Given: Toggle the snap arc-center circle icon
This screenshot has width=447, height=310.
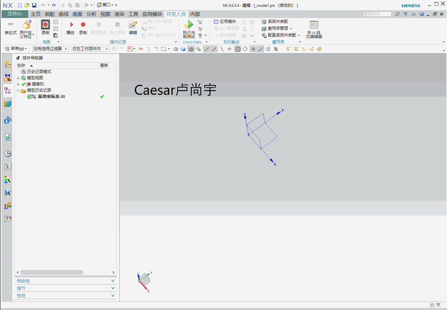Looking at the screenshot, I should (238, 49).
